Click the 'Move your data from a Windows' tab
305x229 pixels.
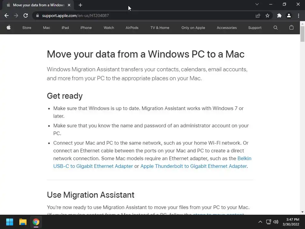coord(38,5)
